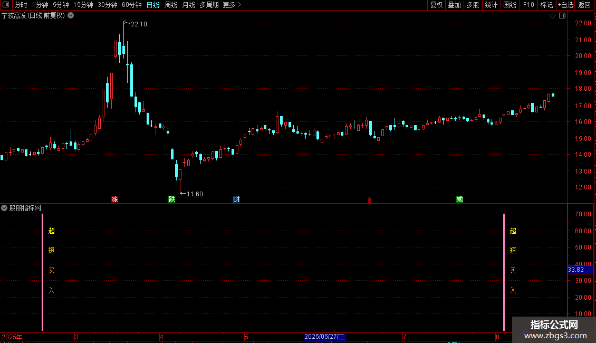
Task: Switch to 日线 daily chart
Action: pos(153,5)
